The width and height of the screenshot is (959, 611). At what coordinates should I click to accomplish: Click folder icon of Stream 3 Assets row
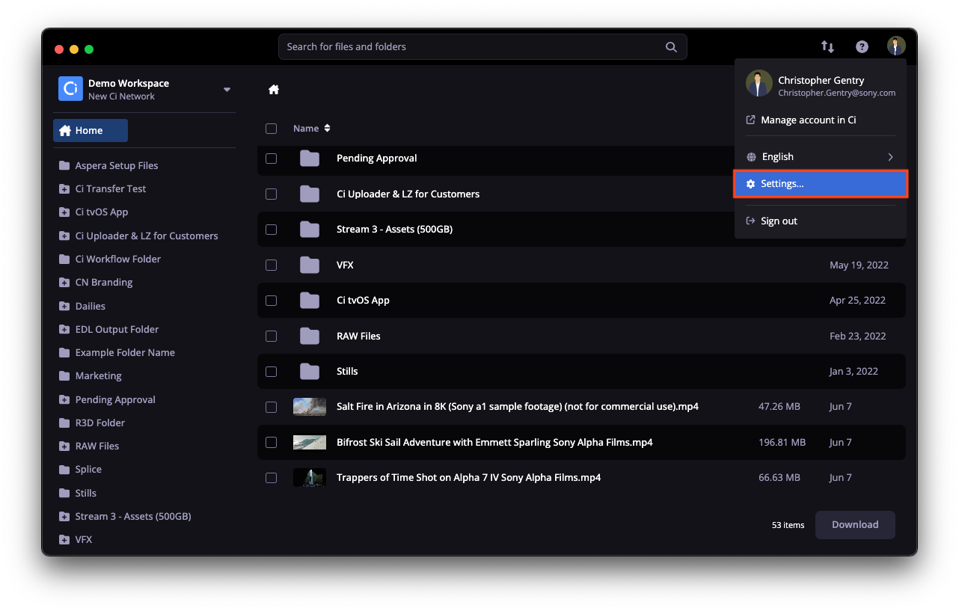310,229
